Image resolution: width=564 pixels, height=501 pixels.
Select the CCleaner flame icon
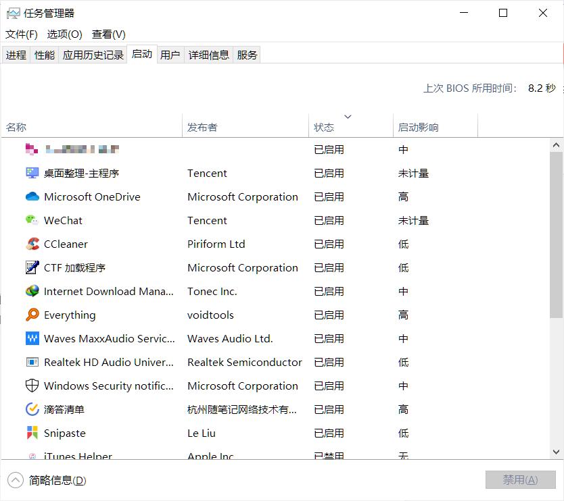[32, 244]
